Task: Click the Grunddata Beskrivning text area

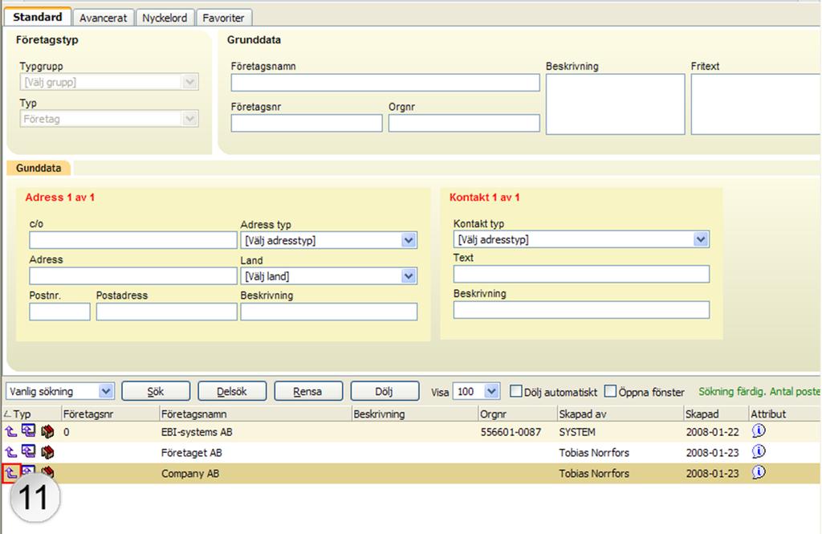Action: tap(616, 104)
